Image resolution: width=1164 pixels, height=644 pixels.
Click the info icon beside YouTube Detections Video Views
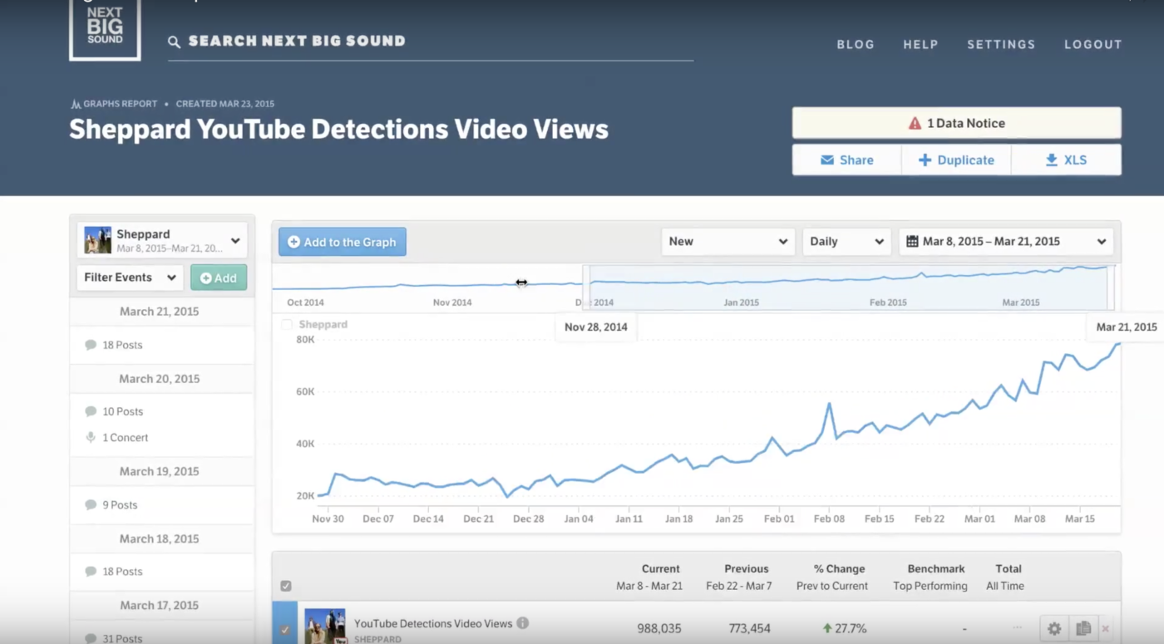[x=522, y=622]
